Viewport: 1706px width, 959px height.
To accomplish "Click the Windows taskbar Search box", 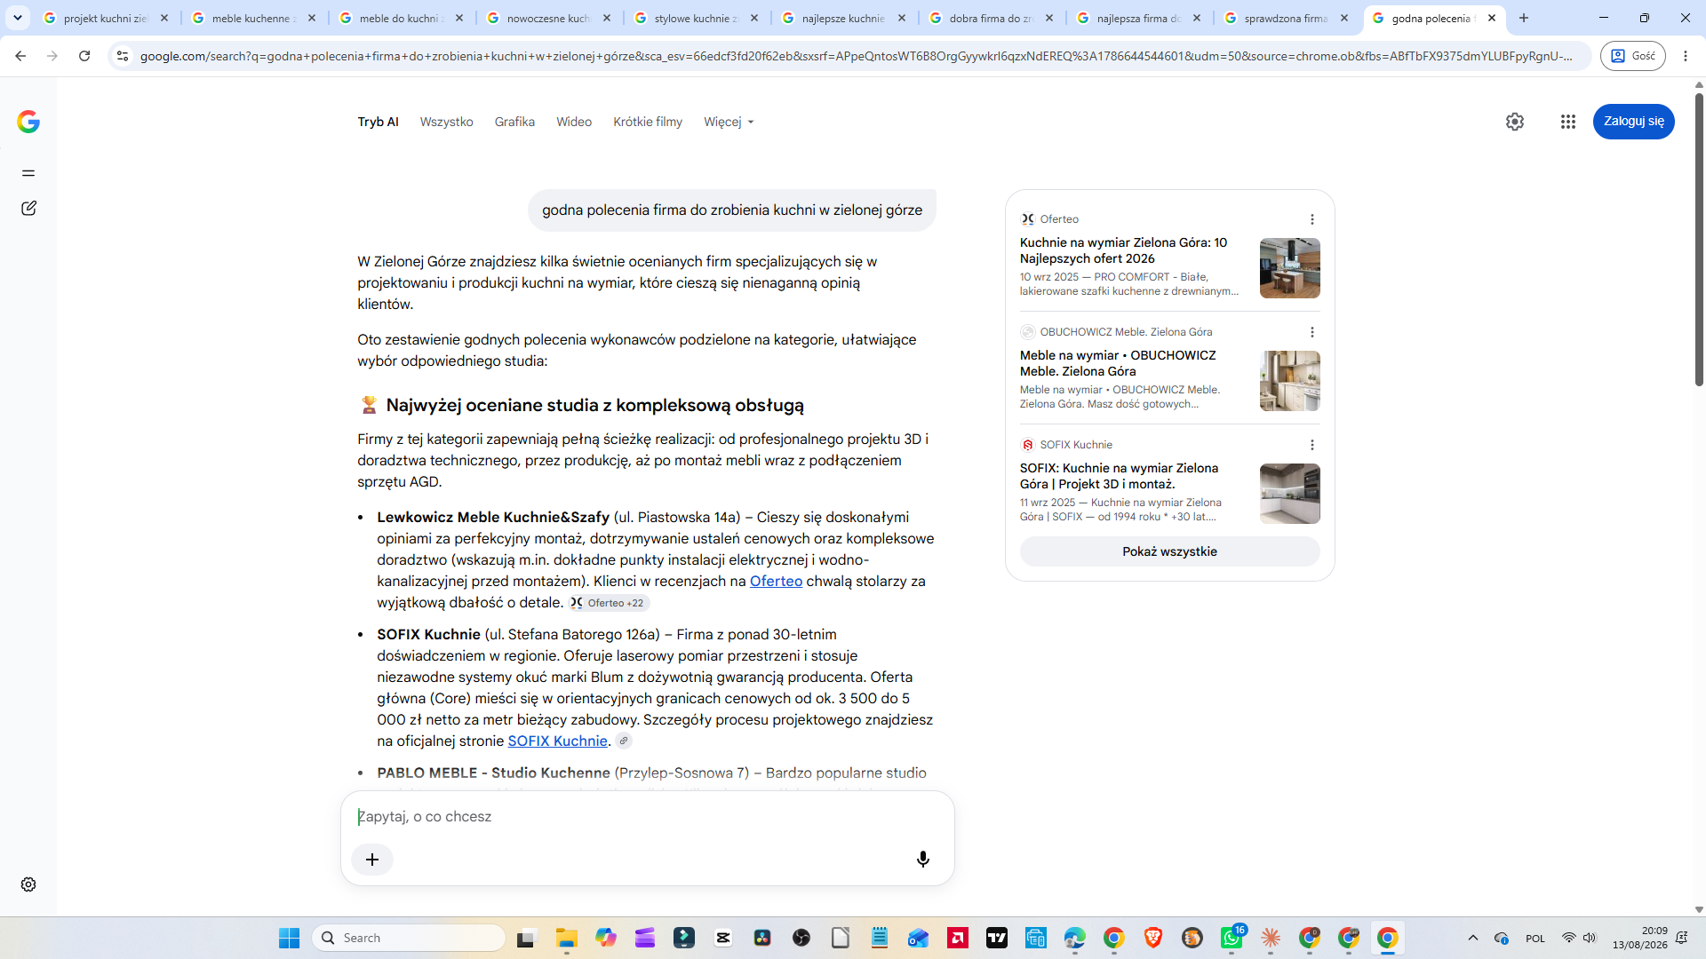I will click(x=409, y=938).
